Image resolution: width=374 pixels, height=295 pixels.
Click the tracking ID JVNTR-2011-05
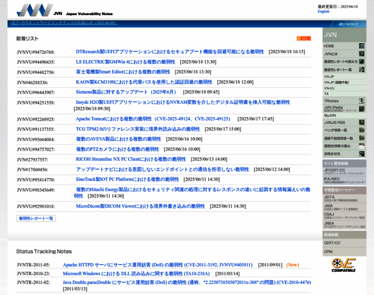(33, 265)
